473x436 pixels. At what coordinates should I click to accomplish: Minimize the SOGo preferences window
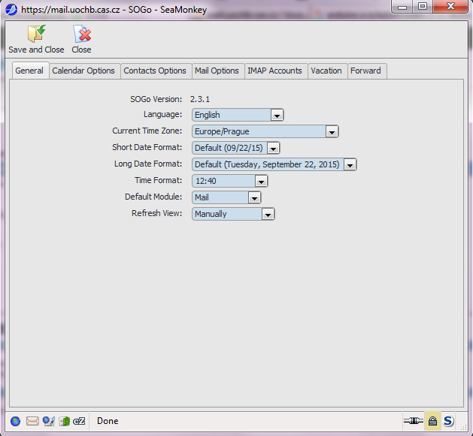click(x=402, y=6)
